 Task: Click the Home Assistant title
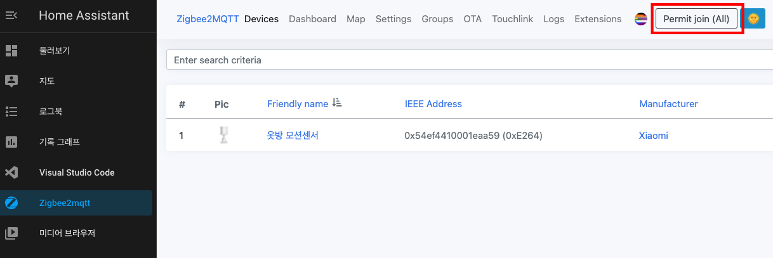(84, 15)
